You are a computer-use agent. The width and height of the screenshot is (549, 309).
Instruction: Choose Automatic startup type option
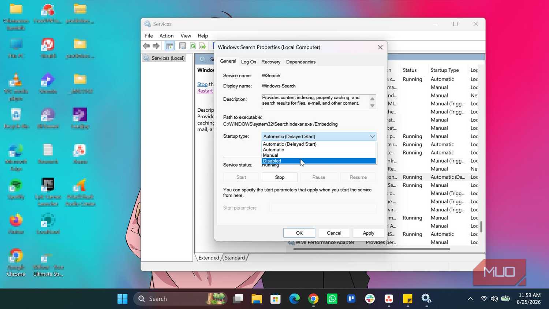click(x=319, y=150)
